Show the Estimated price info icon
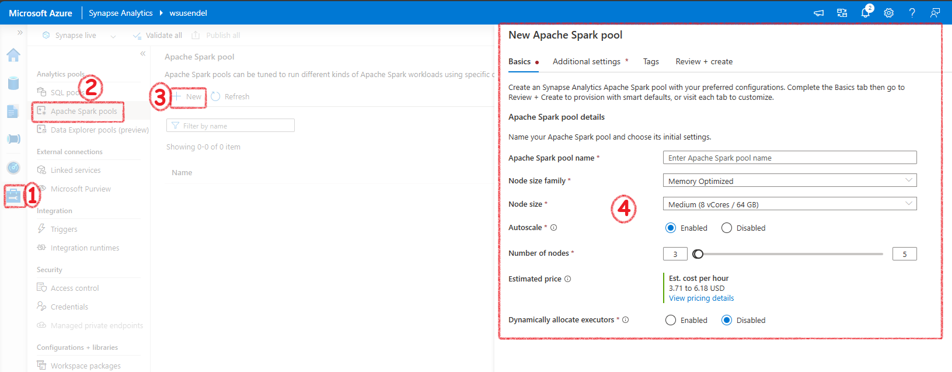952x372 pixels. coord(567,279)
